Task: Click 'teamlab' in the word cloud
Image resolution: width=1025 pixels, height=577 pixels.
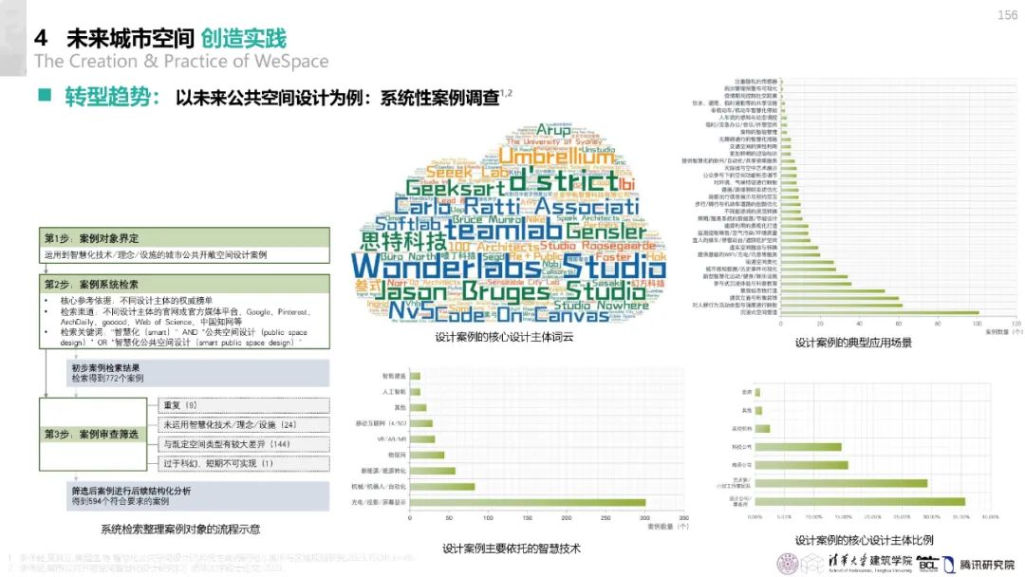Action: tap(504, 229)
